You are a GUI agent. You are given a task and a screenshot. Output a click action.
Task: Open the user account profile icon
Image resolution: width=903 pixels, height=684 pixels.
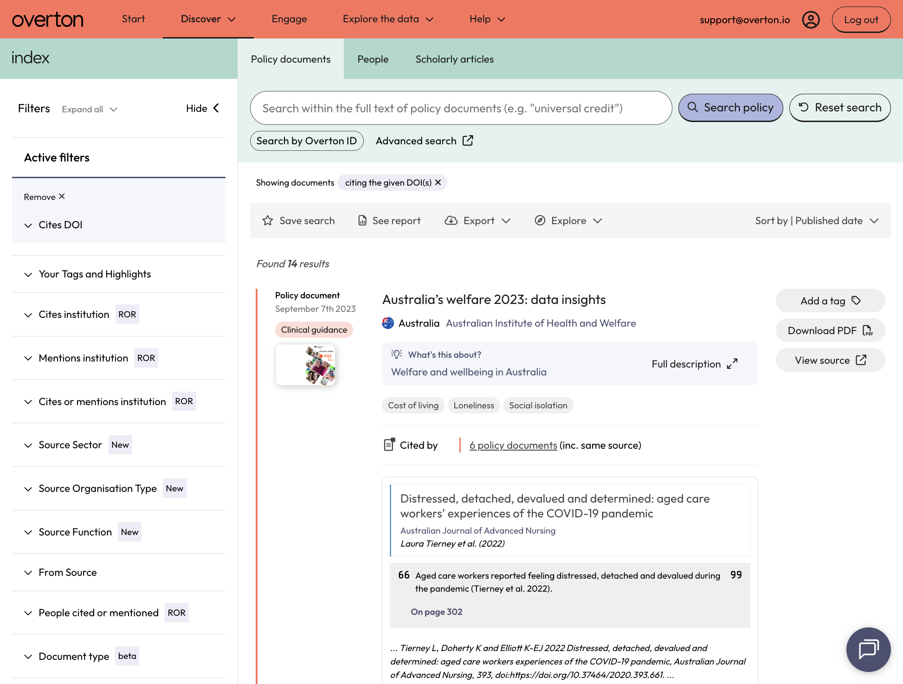point(811,19)
